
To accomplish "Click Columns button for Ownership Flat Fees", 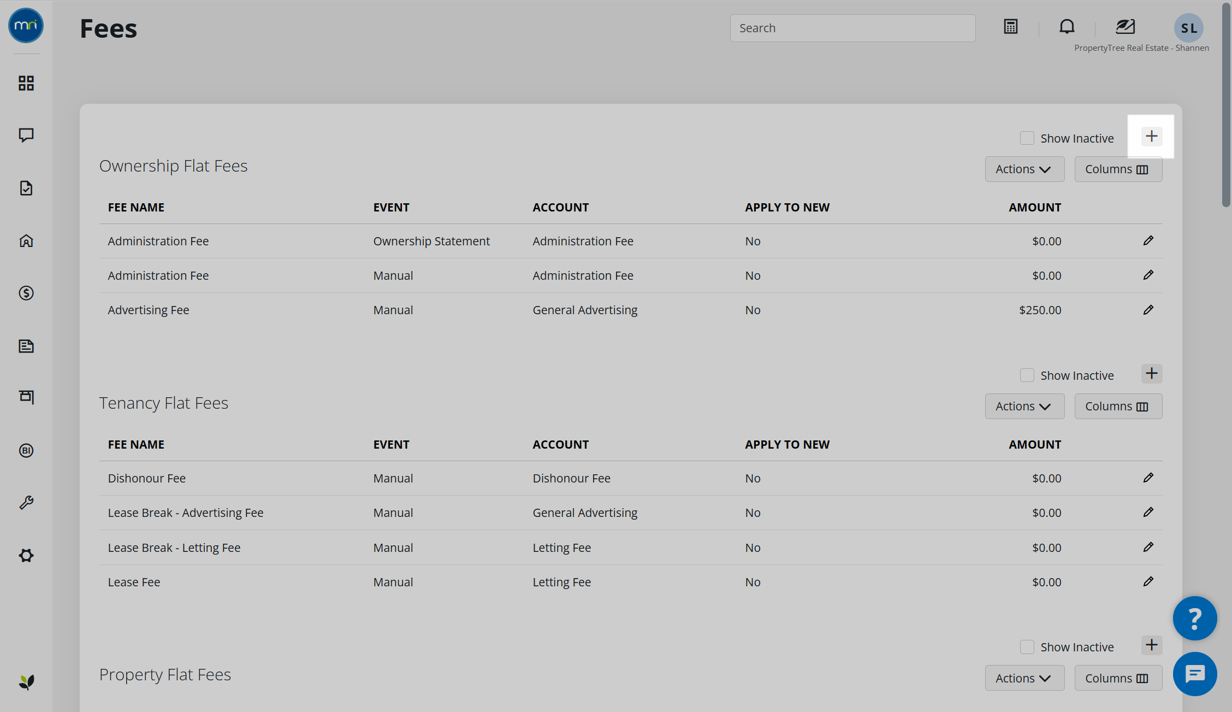I will coord(1117,169).
